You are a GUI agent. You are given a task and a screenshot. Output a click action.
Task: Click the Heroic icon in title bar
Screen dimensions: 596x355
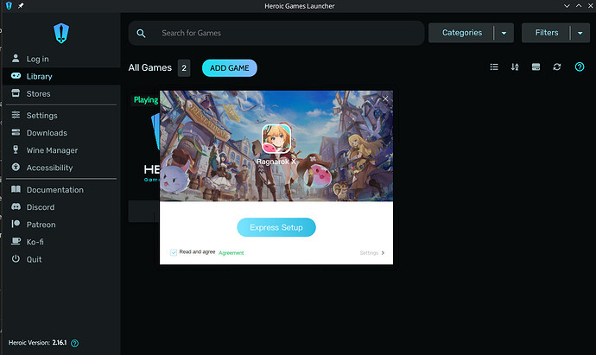(x=9, y=6)
